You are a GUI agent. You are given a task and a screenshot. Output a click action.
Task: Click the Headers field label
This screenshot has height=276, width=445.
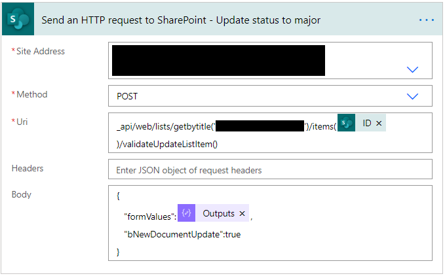click(28, 169)
